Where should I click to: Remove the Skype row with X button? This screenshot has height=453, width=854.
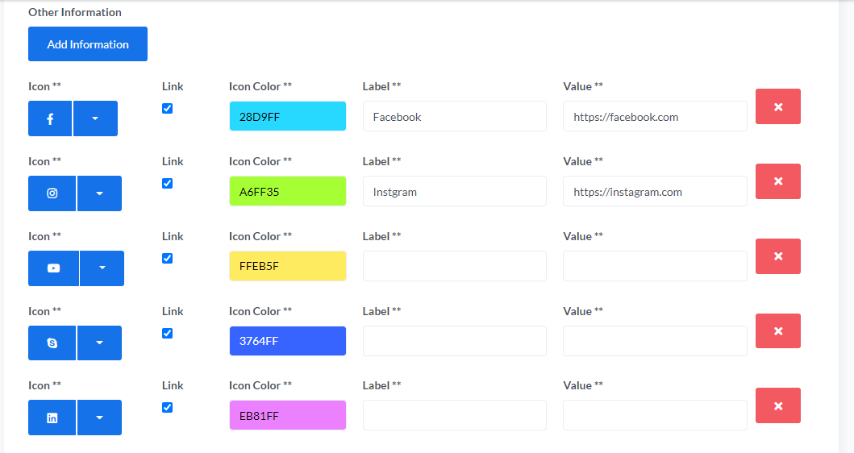coord(777,330)
